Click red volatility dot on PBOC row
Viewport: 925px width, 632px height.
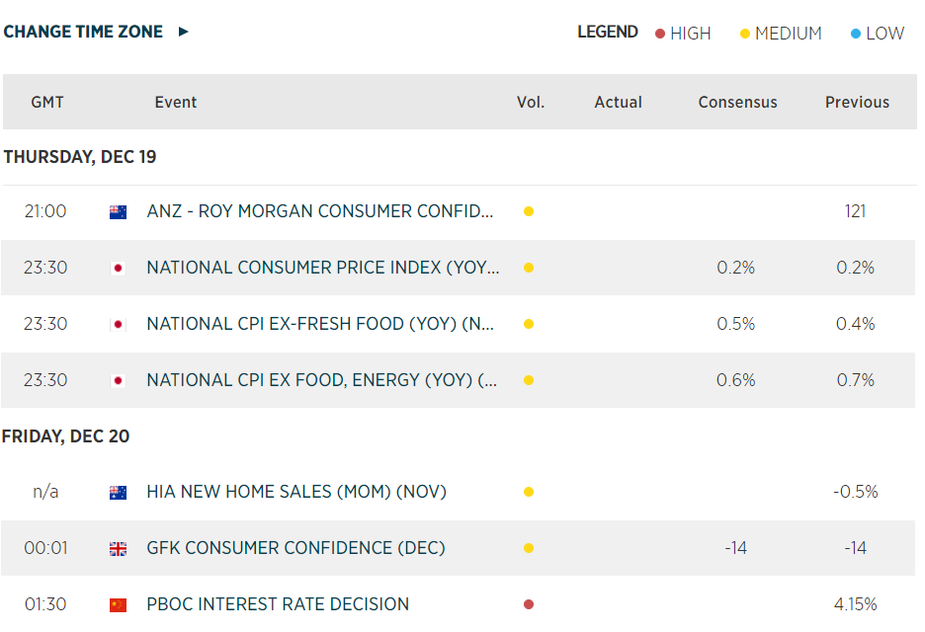[x=529, y=604]
